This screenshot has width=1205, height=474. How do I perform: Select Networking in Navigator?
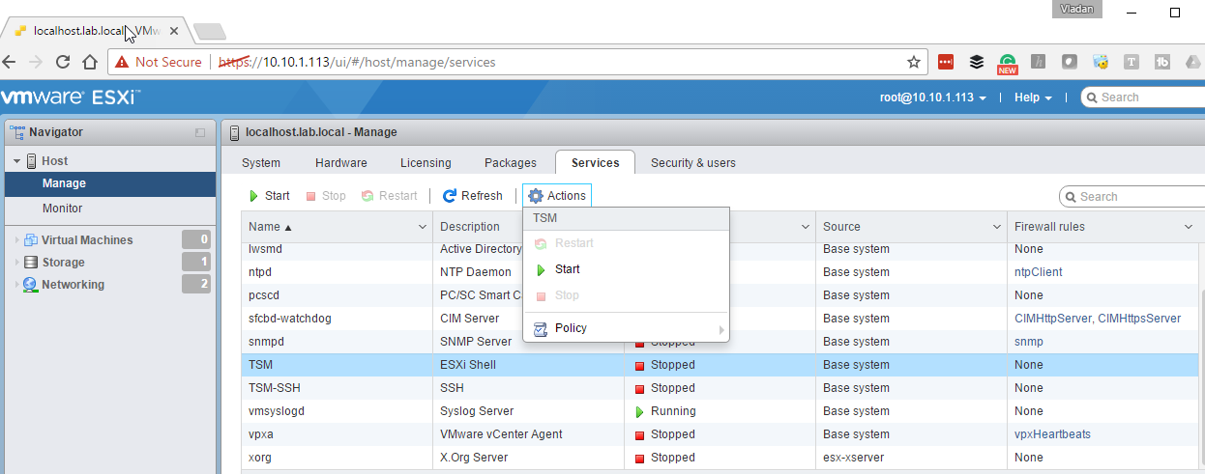coord(73,285)
